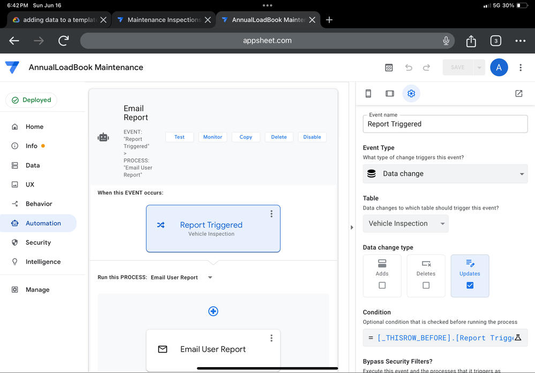Tap the iPad multitasking three dots
Viewport: 535px width, 373px height.
(268, 5)
